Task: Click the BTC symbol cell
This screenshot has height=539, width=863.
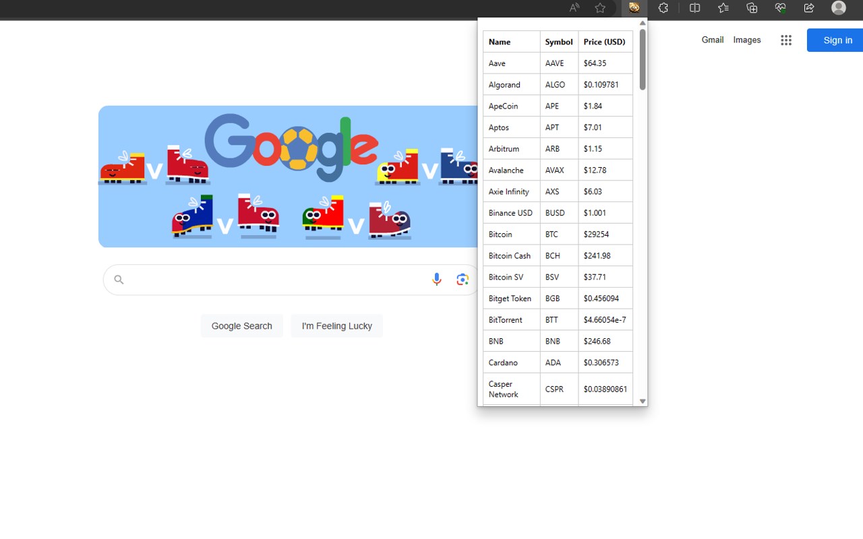Action: [559, 234]
